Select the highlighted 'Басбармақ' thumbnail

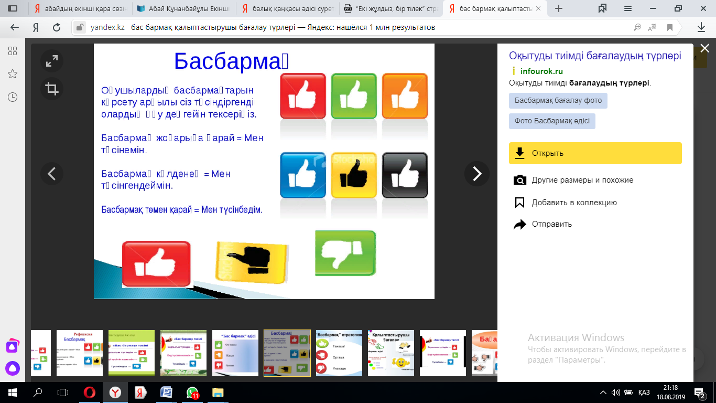pyautogui.click(x=287, y=353)
